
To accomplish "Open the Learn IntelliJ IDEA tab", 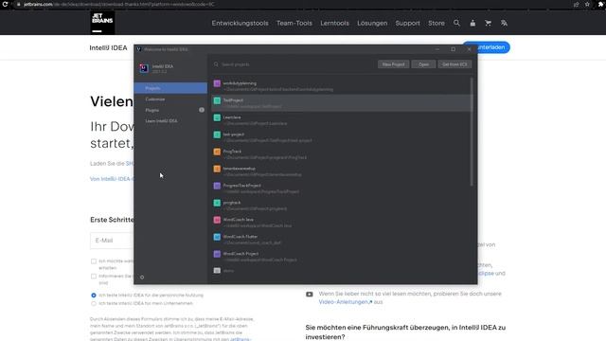I will (170, 120).
